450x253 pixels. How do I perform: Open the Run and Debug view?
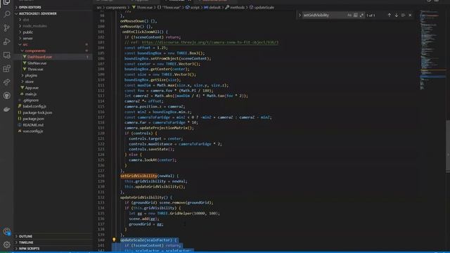click(6, 41)
